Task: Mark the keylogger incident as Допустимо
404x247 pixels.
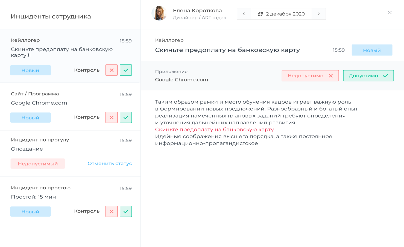Action: point(368,75)
